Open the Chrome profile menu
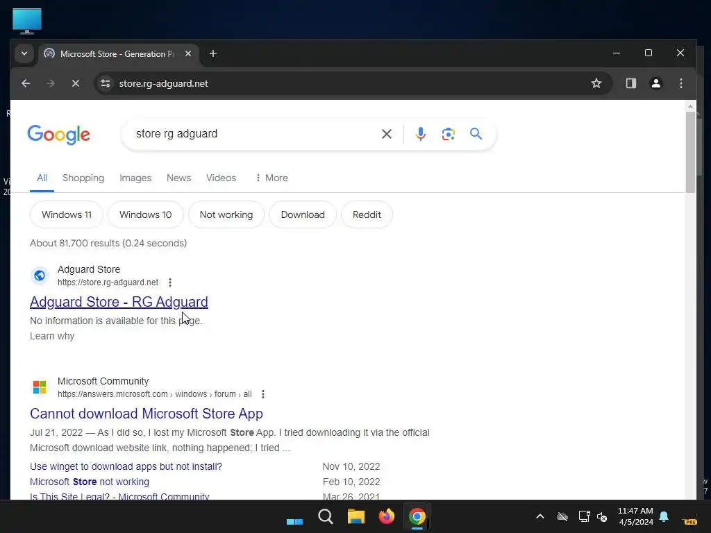This screenshot has width=711, height=533. 655,83
